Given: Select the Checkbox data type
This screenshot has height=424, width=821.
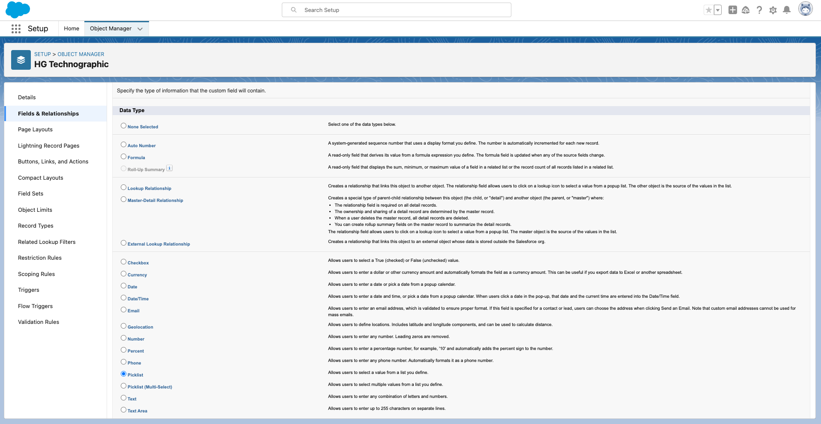Looking at the screenshot, I should coord(123,262).
